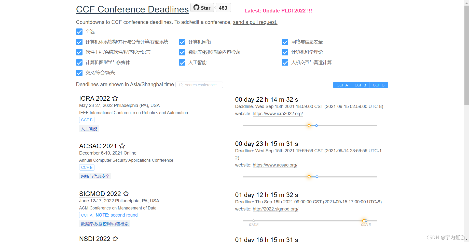Click the search magnifier icon
The width and height of the screenshot is (469, 242).
181,85
